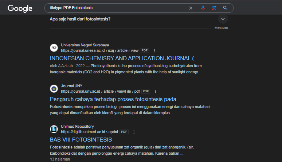Viewport: 282px width, 162px height.
Task: Click the Google logo
Action: (20, 8)
